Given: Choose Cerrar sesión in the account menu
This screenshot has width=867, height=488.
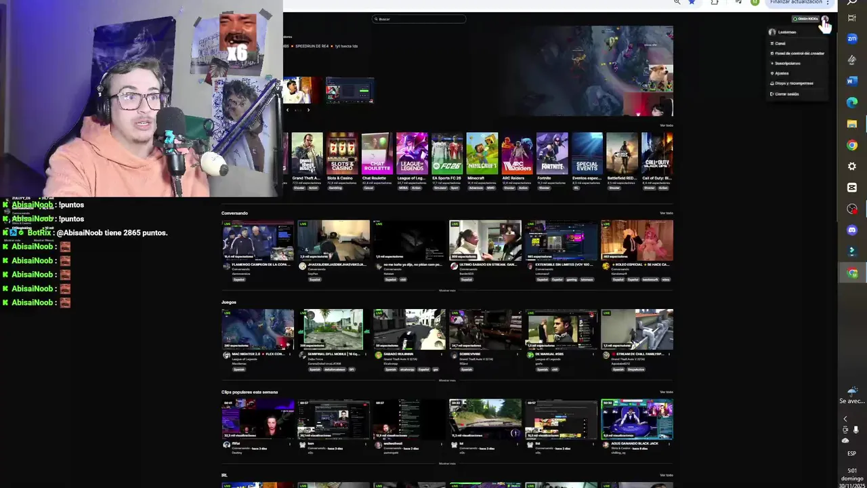Looking at the screenshot, I should (x=785, y=94).
